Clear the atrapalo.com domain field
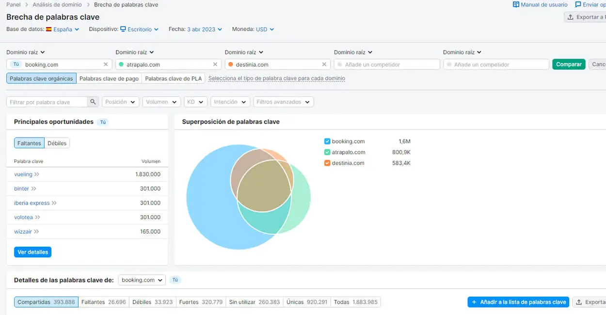Viewport: 606px width, 315px height. click(x=215, y=64)
